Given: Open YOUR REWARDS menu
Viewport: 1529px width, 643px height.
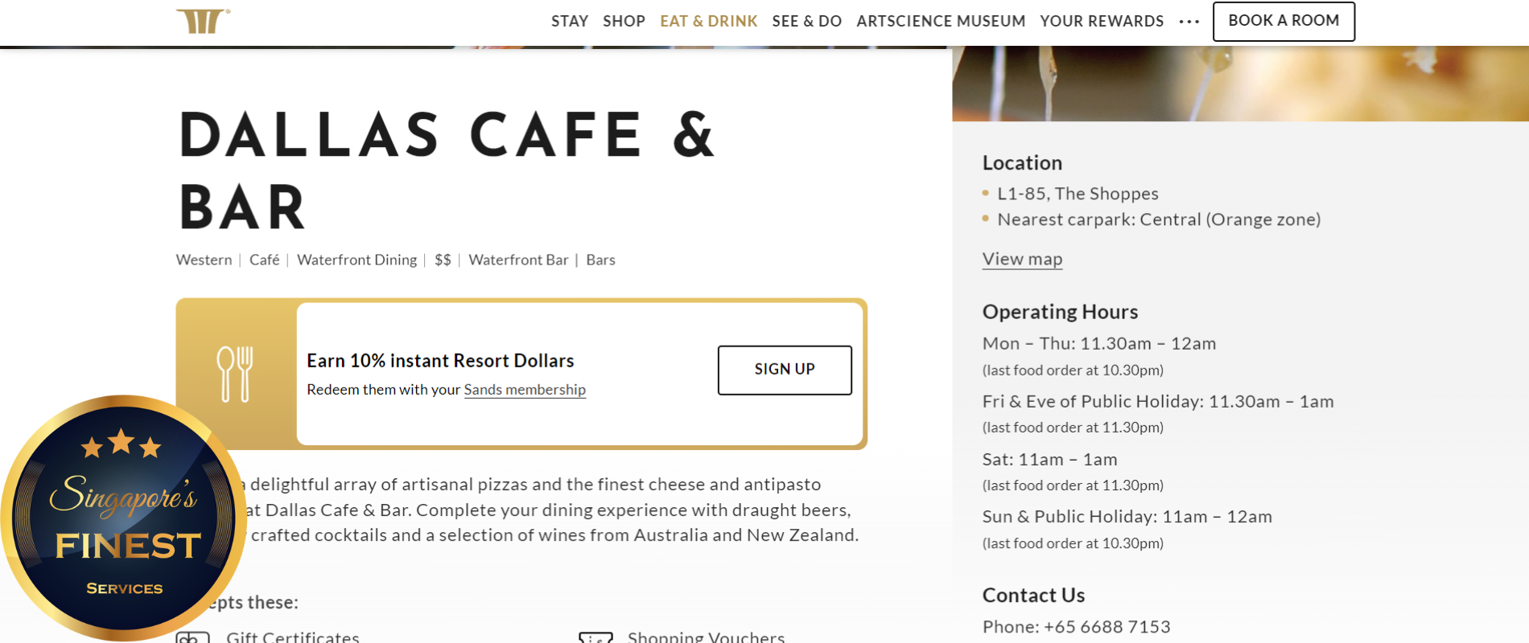Looking at the screenshot, I should 1102,21.
